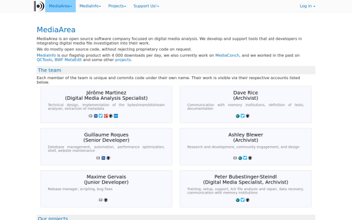Open Jérôme Martinez's LinkedIn icon
This screenshot has width=352, height=220.
pyautogui.click(x=96, y=116)
